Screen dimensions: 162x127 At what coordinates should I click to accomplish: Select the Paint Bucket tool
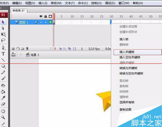(3, 92)
